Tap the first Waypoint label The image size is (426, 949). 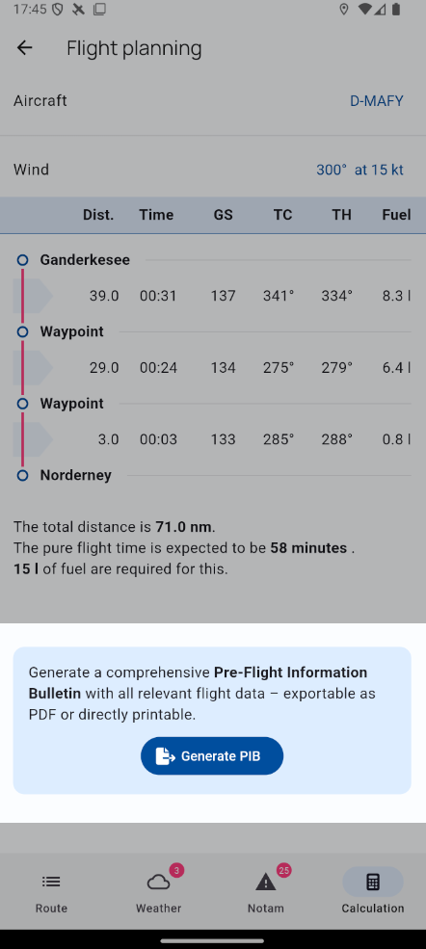coord(72,331)
